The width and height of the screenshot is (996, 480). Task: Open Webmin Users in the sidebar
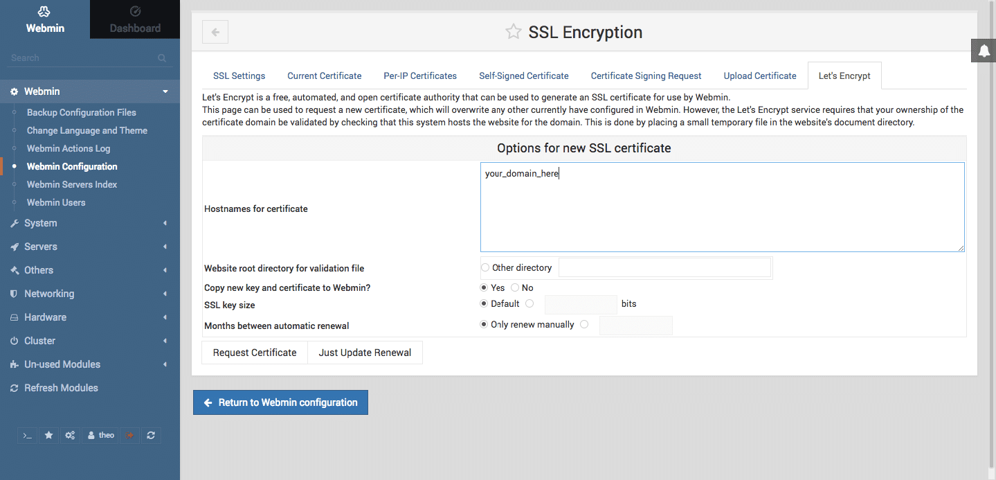point(56,202)
